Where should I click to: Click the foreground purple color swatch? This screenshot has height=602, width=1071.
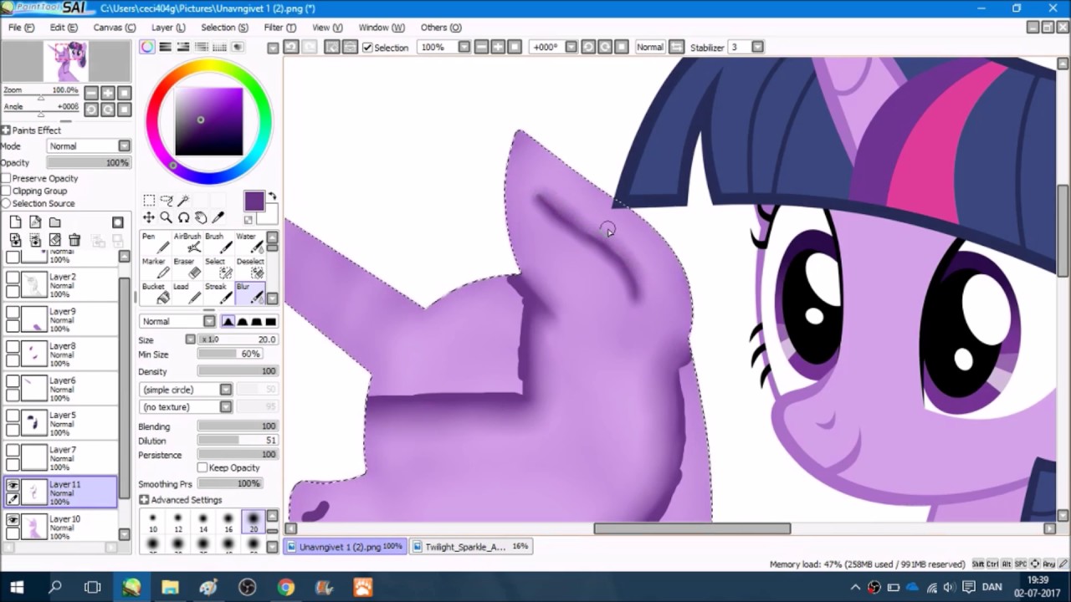pos(254,201)
